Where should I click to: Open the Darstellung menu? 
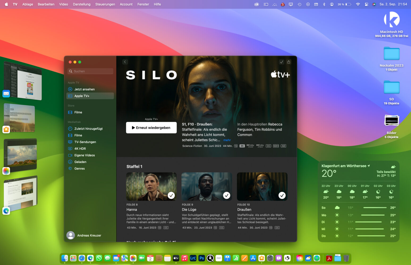point(82,4)
